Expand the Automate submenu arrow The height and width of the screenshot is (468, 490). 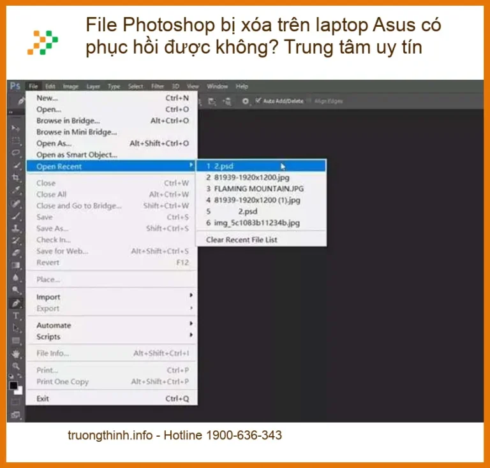pyautogui.click(x=191, y=323)
